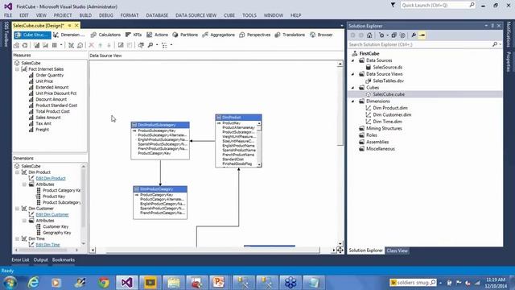Click the Search Solution Explorer field
Screen dimensions: 515x290
[420, 44]
